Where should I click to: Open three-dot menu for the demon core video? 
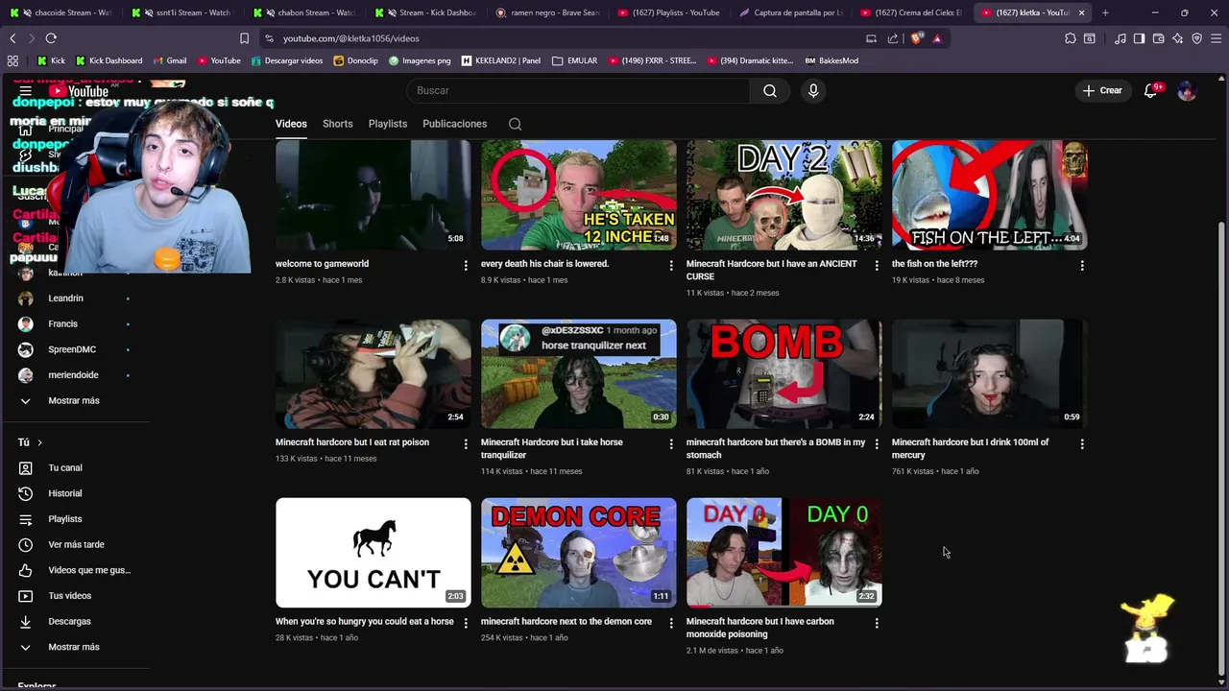click(671, 623)
